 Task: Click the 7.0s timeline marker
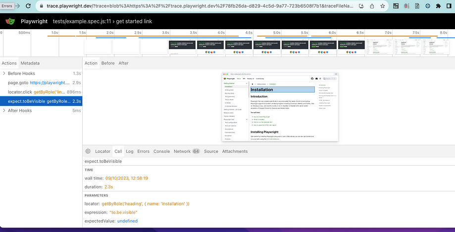click(388, 33)
